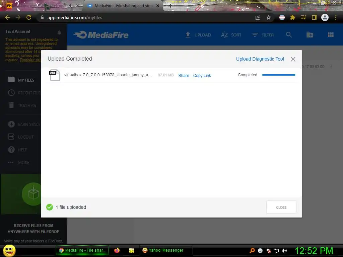Screen dimensions: 343x257
Task: Click EARN SPACE in sidebar
Action: tap(24, 124)
